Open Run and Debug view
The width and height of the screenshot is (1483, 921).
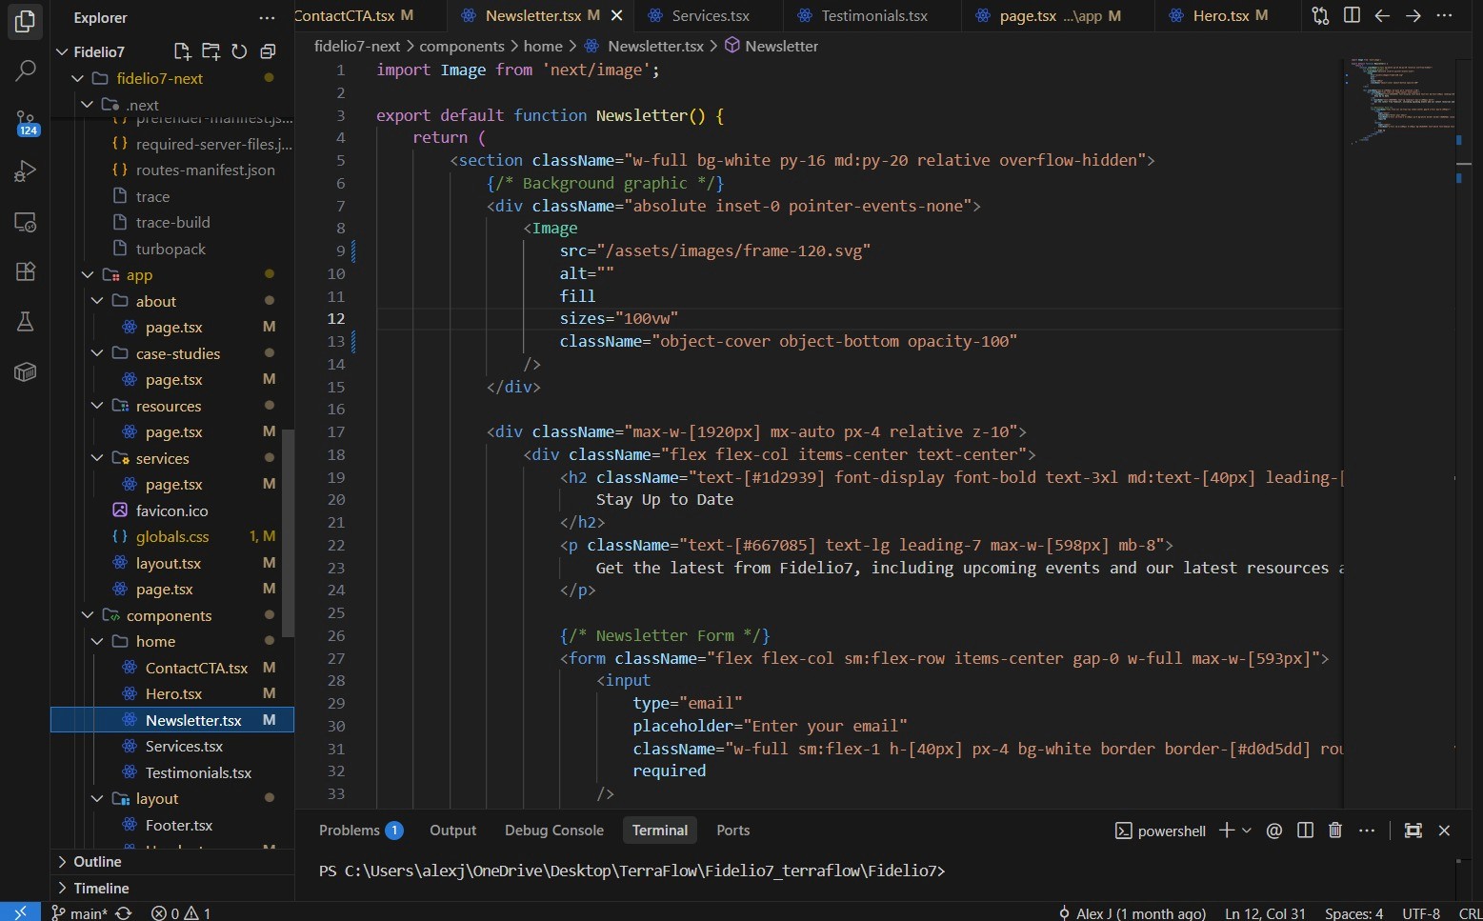26,171
